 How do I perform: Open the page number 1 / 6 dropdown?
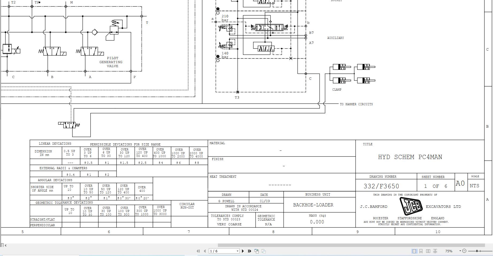(237, 251)
